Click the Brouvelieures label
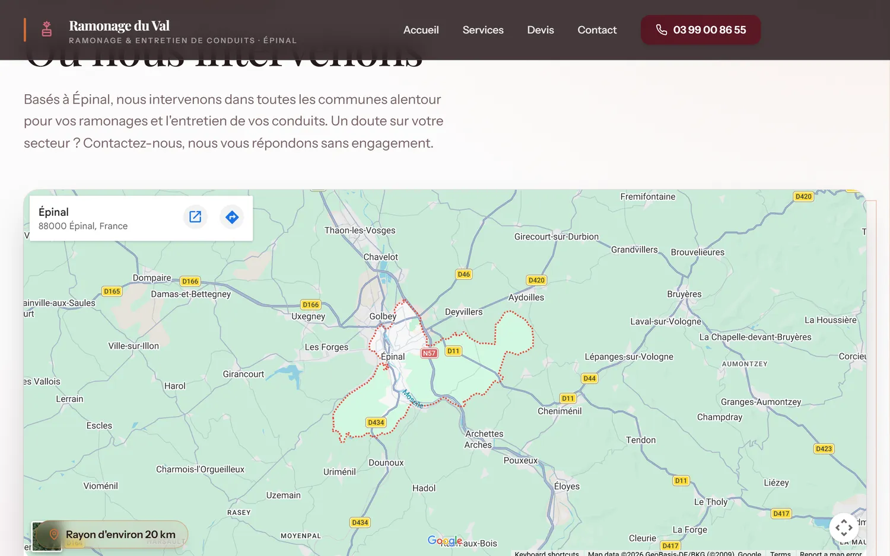Image resolution: width=890 pixels, height=556 pixels. 697,253
